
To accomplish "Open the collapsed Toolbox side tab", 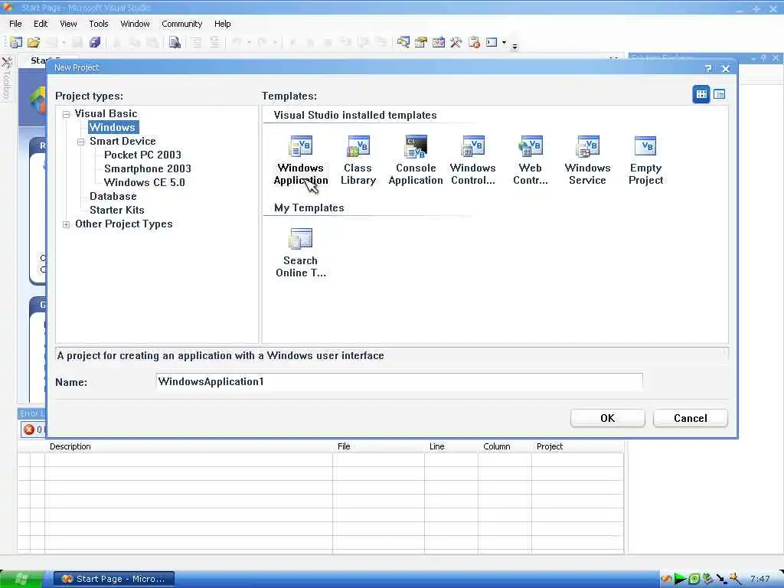I will pos(6,78).
